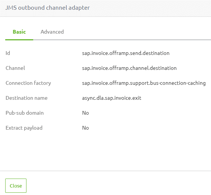Viewport: 211px width, 195px height.
Task: Click the Pub-sub domain label
Action: click(25, 113)
